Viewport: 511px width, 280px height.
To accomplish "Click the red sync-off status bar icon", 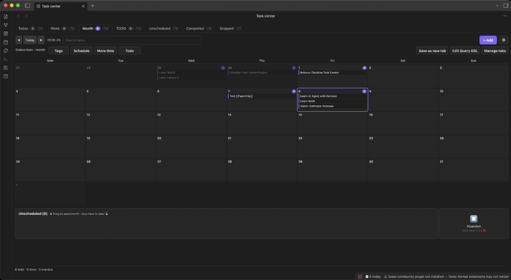I will 360,276.
